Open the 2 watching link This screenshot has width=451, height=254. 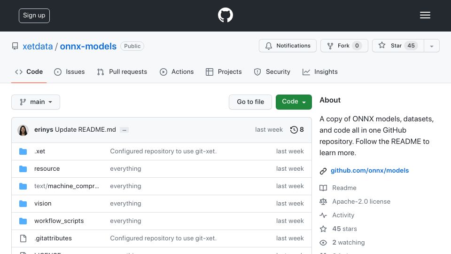point(348,243)
